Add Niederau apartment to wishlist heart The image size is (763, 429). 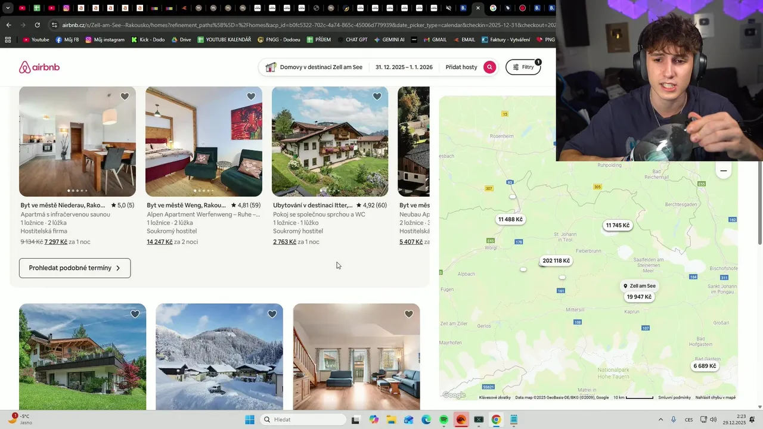tap(125, 97)
